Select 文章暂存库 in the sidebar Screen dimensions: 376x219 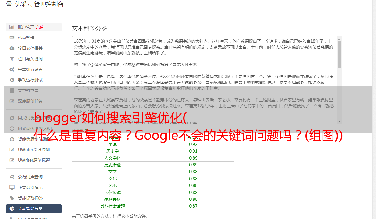tap(28, 91)
